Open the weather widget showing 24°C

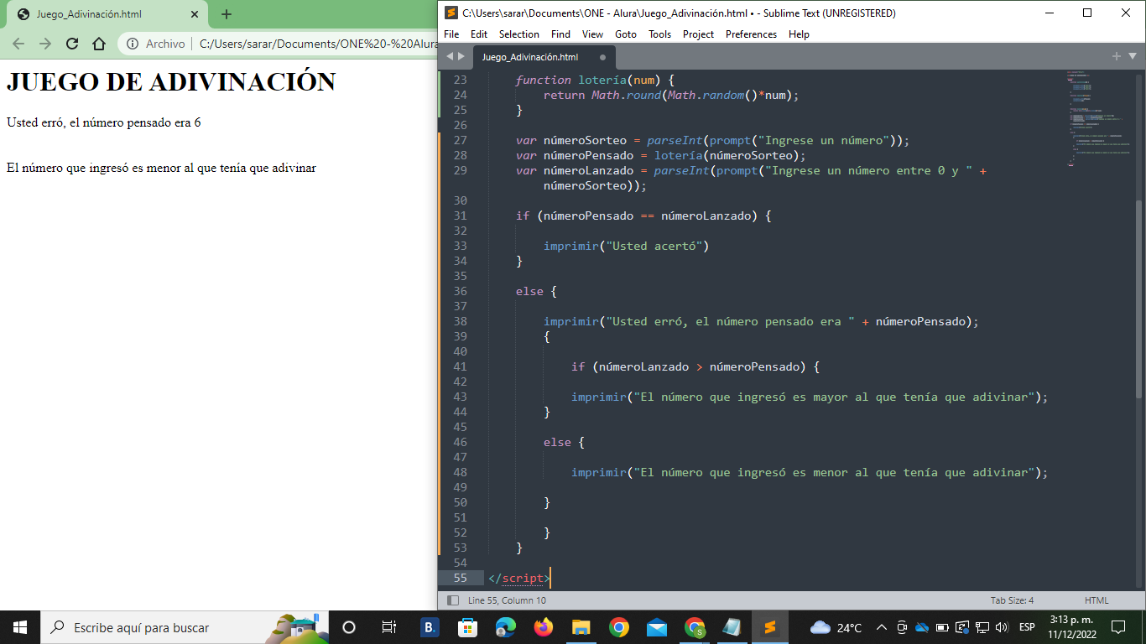[836, 627]
